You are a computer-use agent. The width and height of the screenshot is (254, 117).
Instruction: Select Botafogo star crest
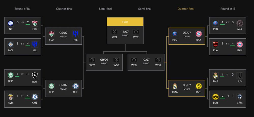point(35,75)
